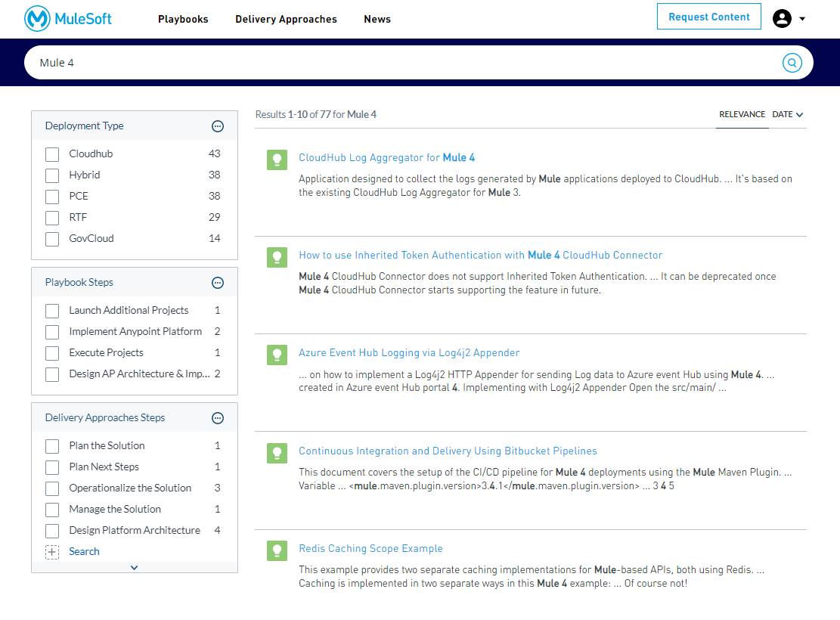Check the Manage the Solution checkbox
This screenshot has width=840, height=620.
(x=52, y=510)
